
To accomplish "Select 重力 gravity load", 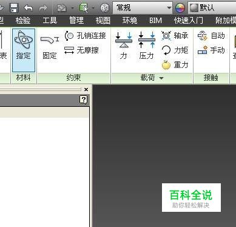I will click(175, 65).
